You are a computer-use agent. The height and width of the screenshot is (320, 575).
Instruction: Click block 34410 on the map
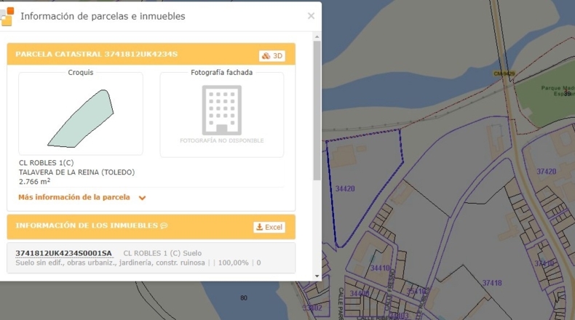pyautogui.click(x=380, y=268)
